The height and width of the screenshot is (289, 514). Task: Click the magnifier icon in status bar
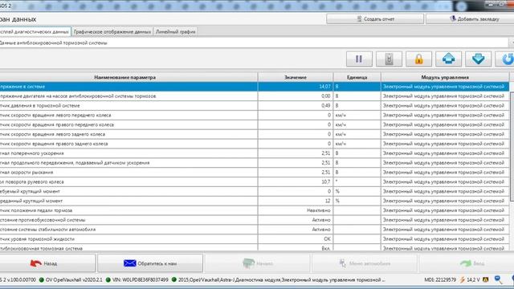(x=498, y=279)
